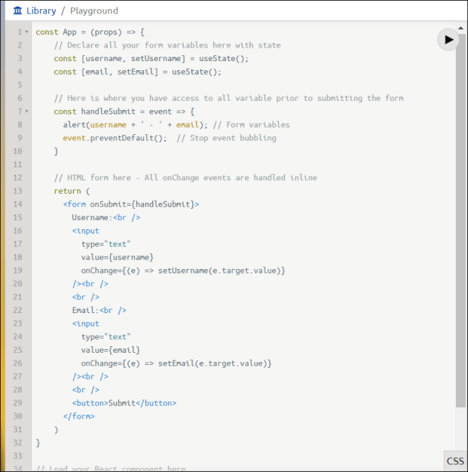Click the vertical editor scrollbar thumb
The image size is (468, 472).
(460, 220)
